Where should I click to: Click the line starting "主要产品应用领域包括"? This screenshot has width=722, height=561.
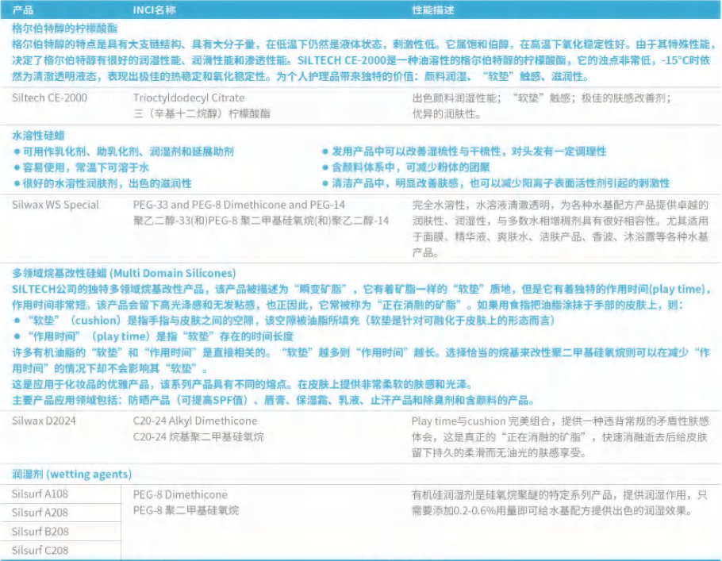tap(274, 400)
